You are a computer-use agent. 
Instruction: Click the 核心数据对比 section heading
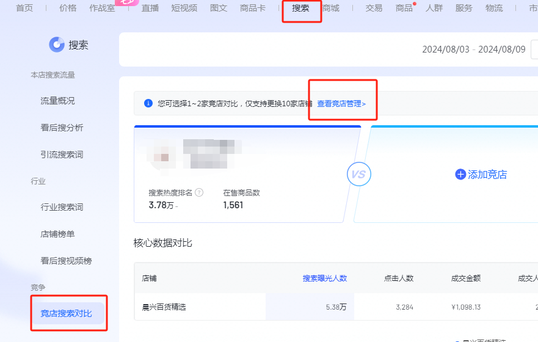coord(162,243)
